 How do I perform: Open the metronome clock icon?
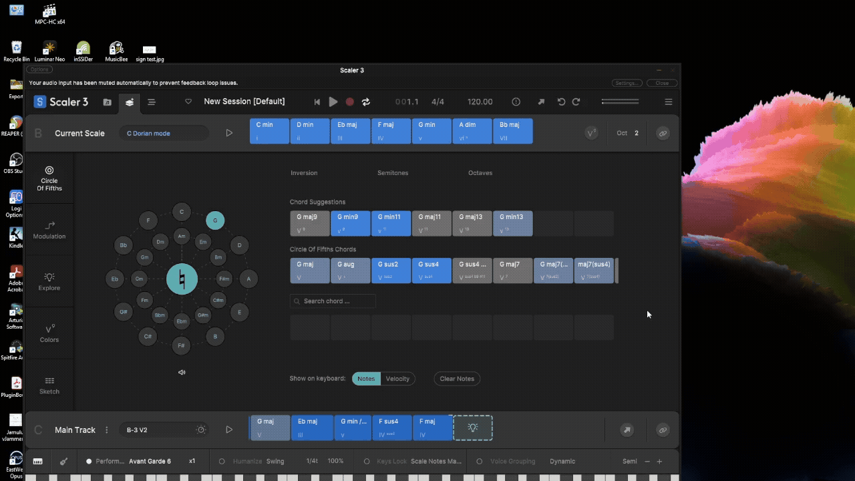point(516,102)
